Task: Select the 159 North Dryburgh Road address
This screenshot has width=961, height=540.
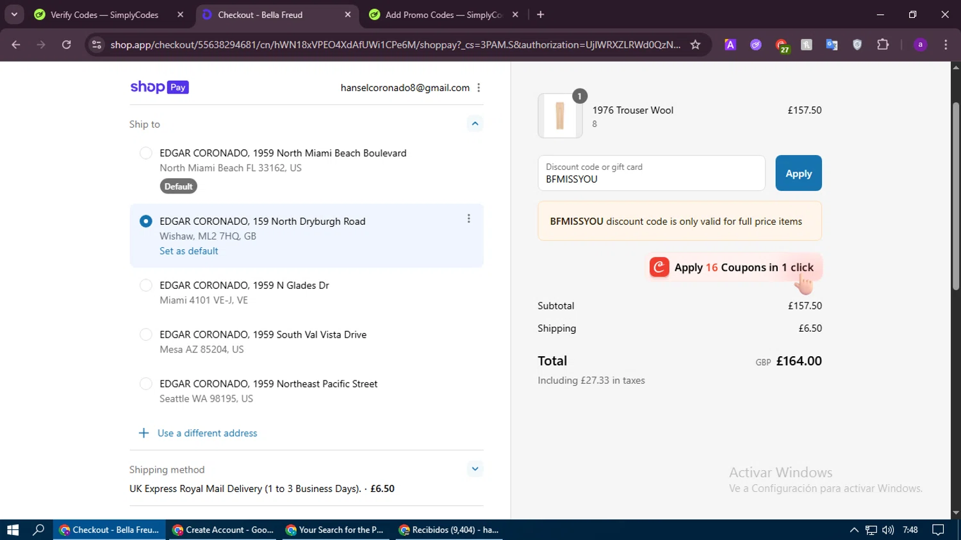Action: click(146, 221)
